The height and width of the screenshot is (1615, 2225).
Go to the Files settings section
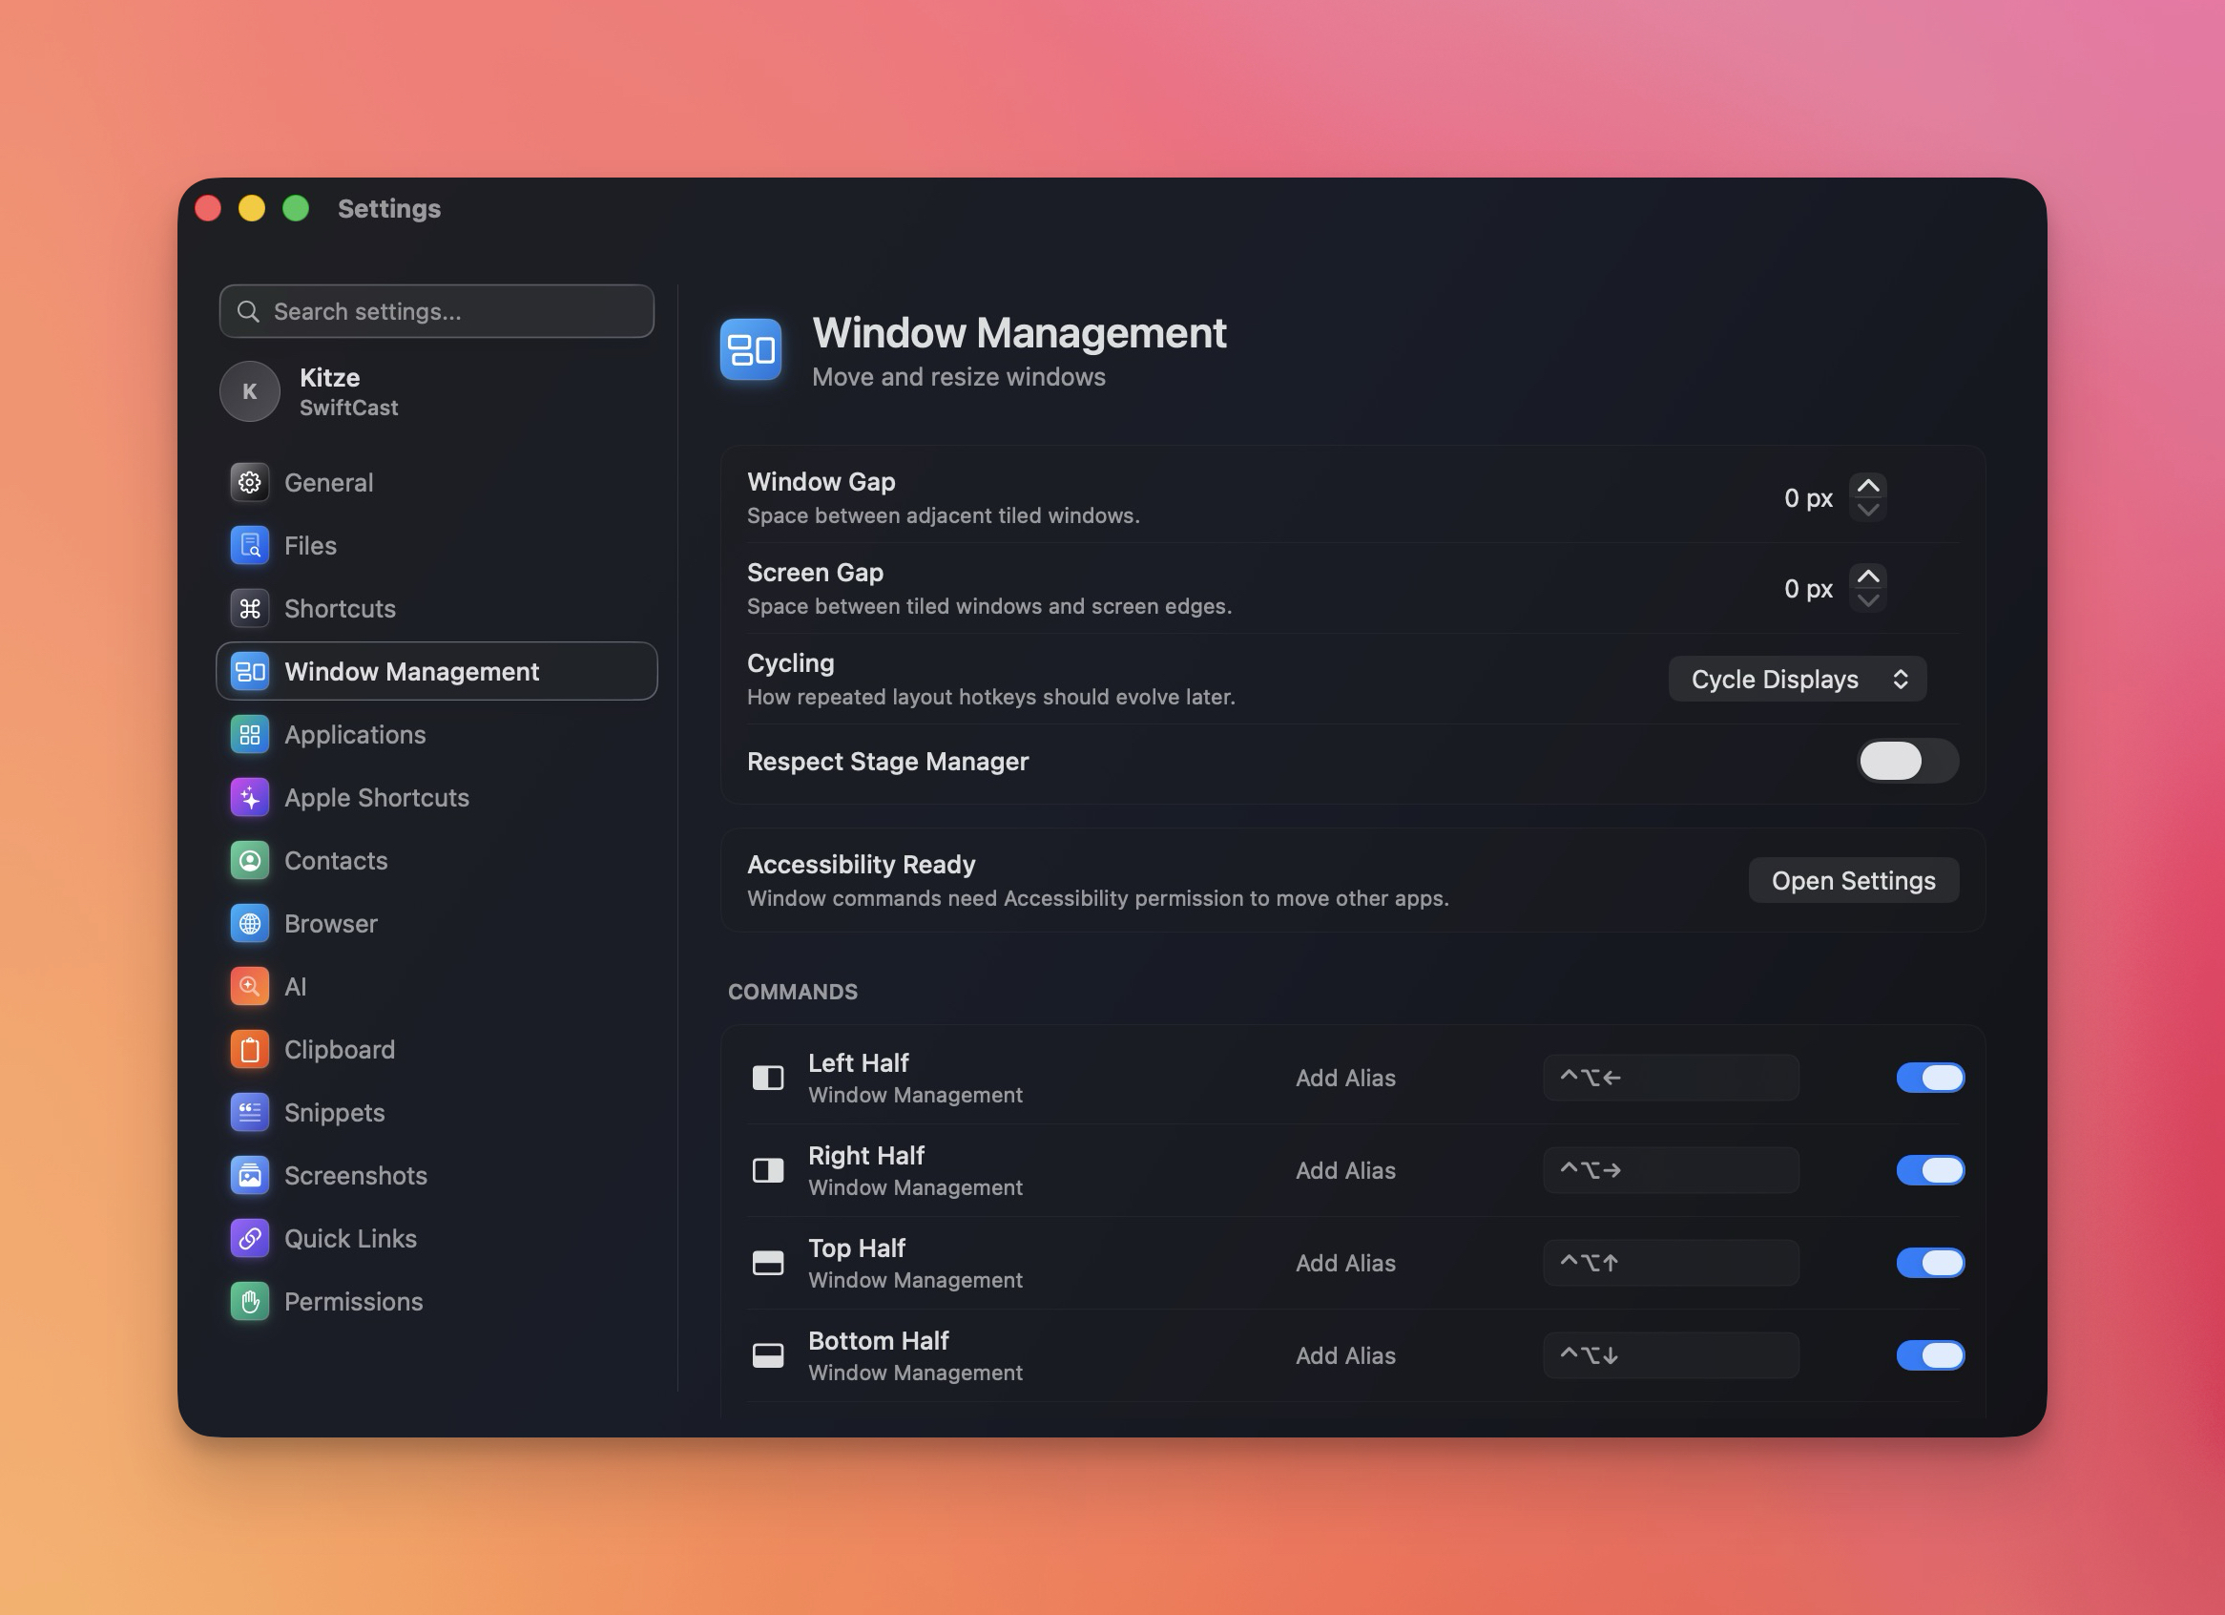point(437,545)
